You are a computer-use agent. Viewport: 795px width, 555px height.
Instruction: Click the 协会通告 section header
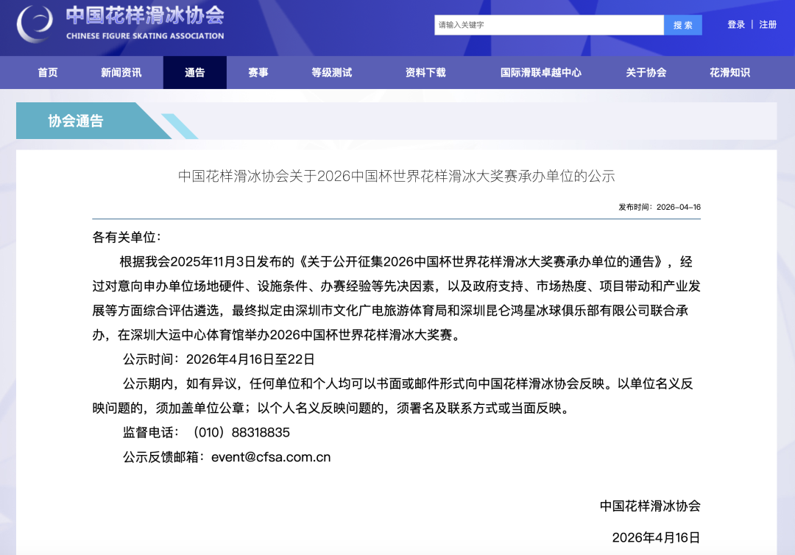click(x=76, y=121)
